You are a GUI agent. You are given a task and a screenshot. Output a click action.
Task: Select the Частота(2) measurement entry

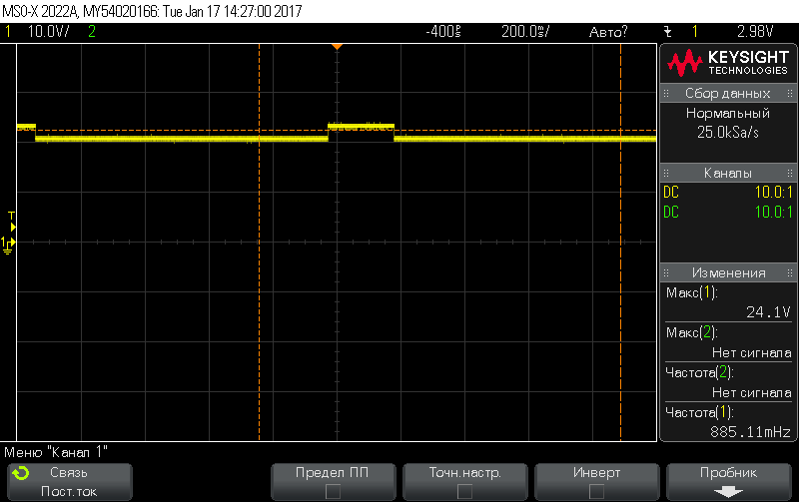[728, 382]
